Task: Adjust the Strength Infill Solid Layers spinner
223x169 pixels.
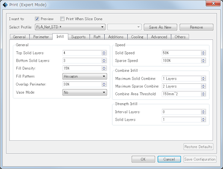Action: pyautogui.click(x=203, y=120)
